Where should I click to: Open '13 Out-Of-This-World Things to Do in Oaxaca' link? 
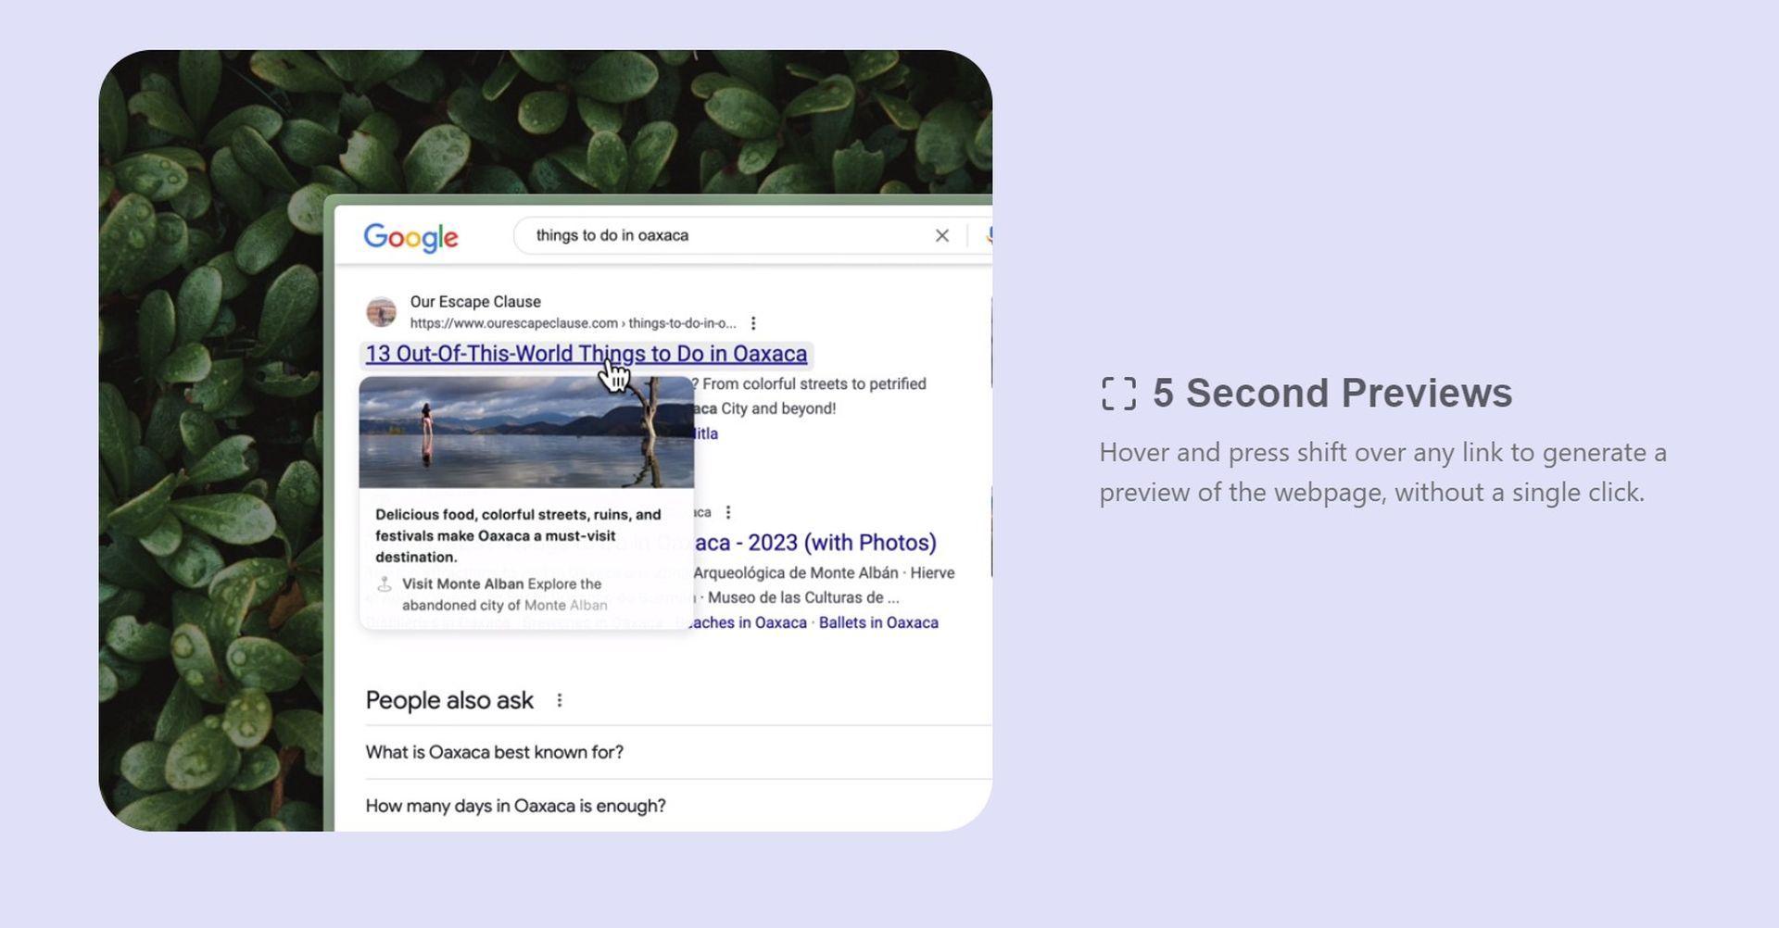tap(586, 354)
